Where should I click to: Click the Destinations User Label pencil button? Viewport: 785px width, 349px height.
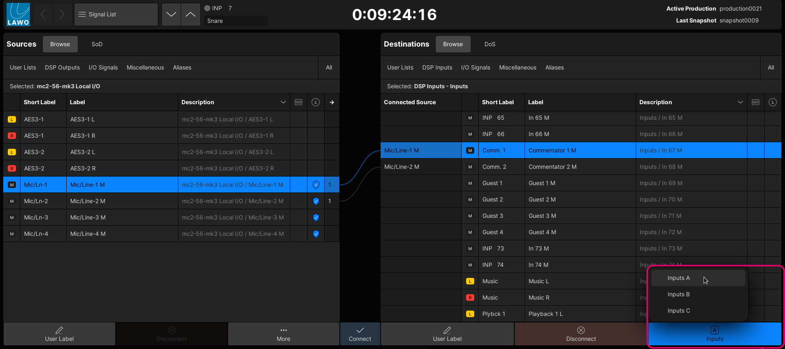[447, 334]
